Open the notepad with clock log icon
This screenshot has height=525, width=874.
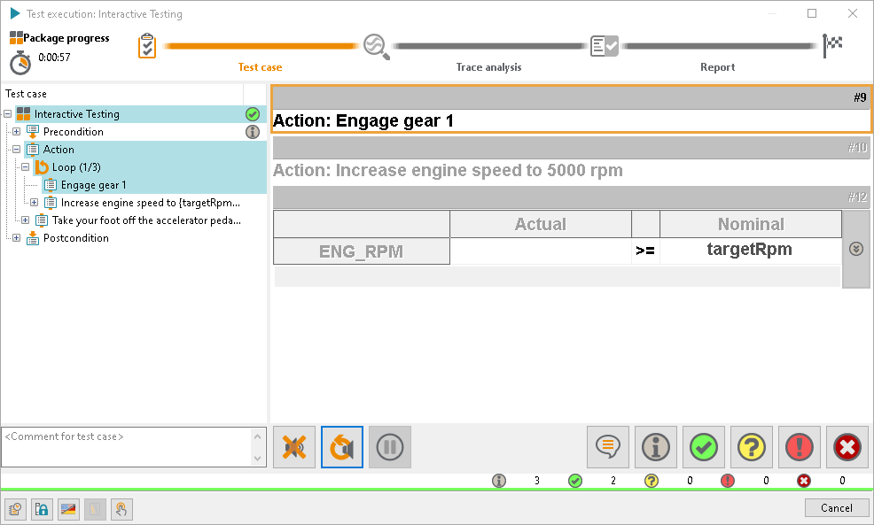click(x=16, y=509)
